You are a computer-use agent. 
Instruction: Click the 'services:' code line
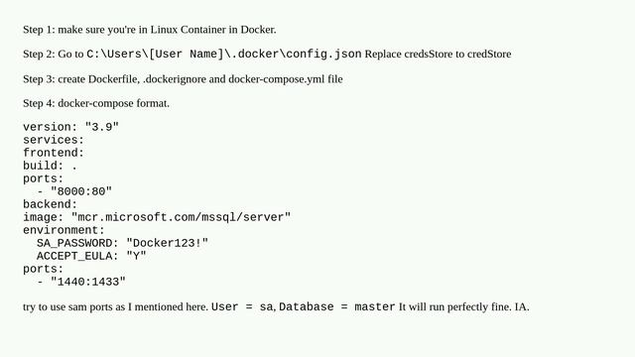point(54,140)
